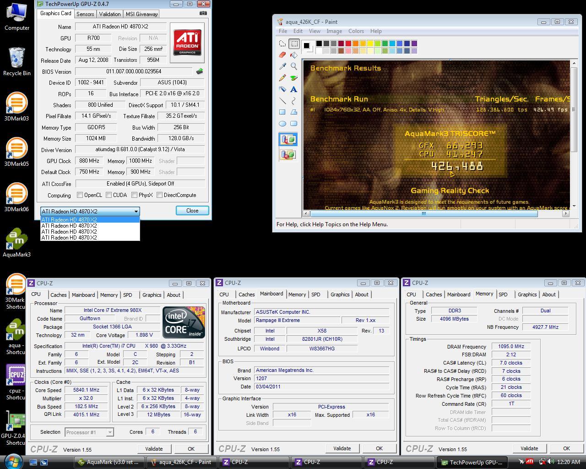586x469 pixels.
Task: Switch to Validation tab in GPU-Z
Action: [110, 14]
